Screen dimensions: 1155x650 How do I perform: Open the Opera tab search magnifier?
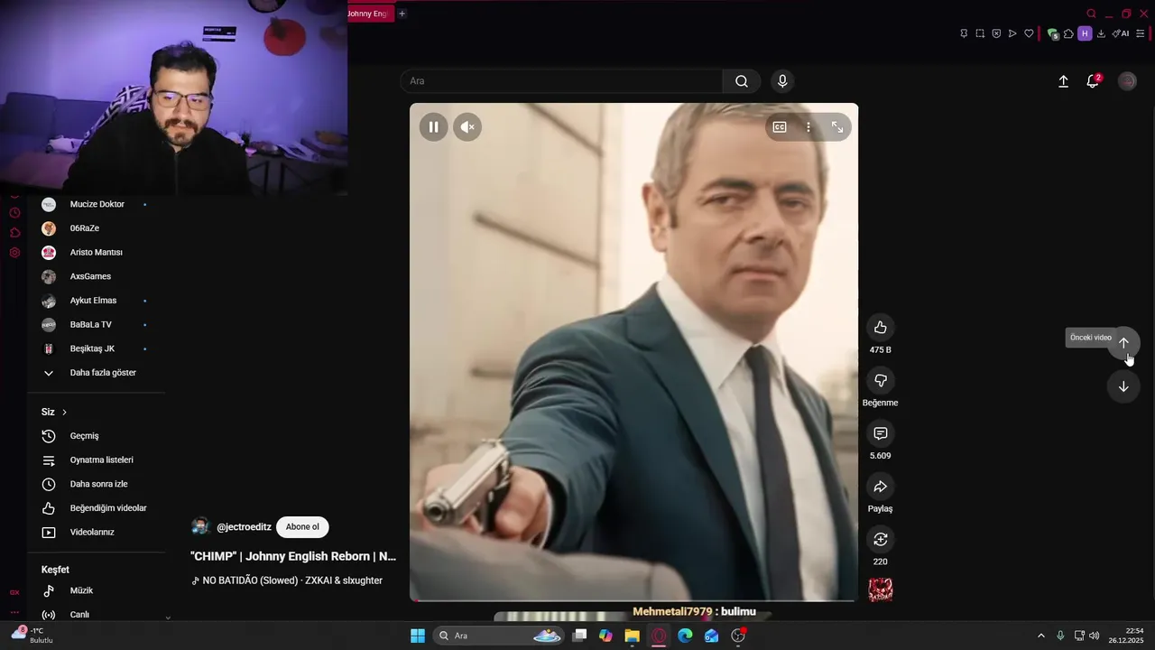coord(1092,14)
